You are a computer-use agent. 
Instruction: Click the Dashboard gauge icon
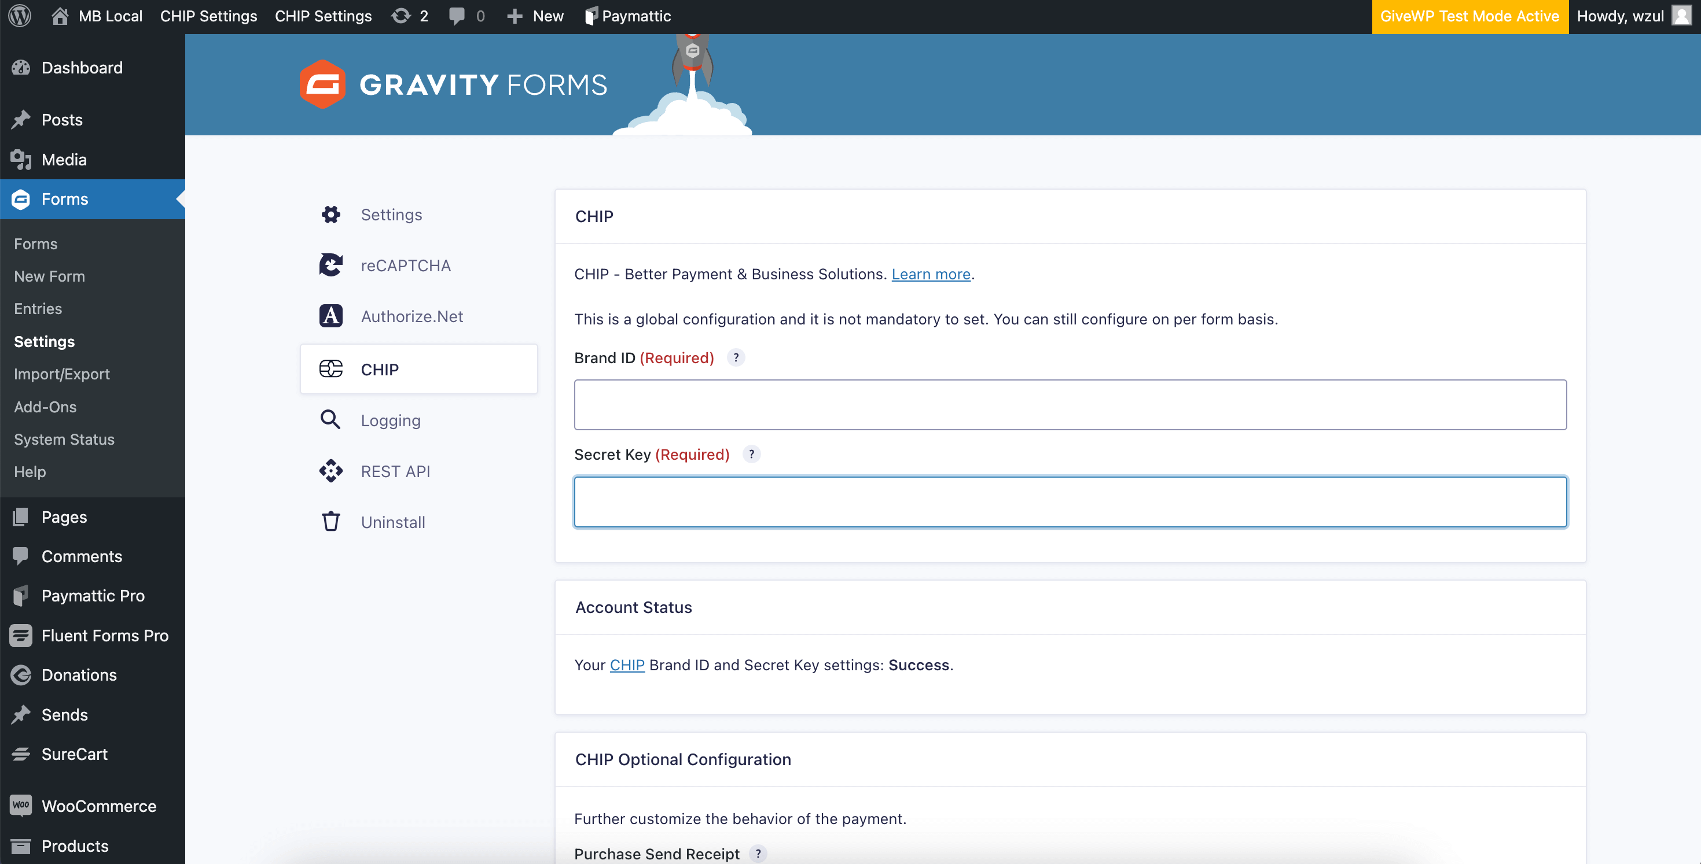(21, 67)
